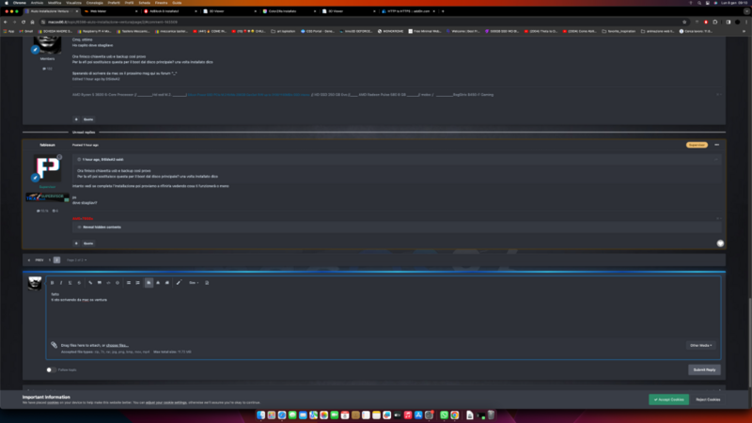Open Chrome tab search dropdown arrow
Screen dimensions: 752x423
point(746,11)
